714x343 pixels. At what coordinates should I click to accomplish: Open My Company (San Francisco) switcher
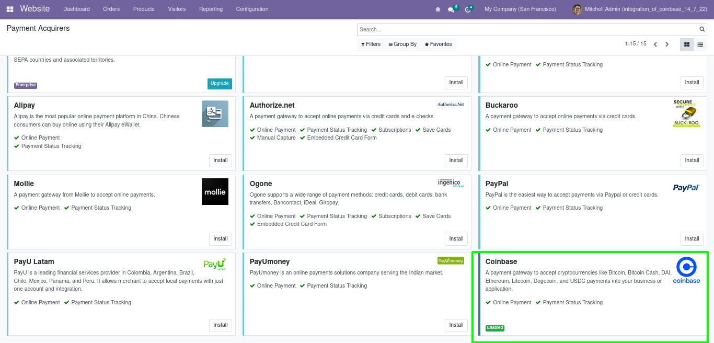(x=520, y=9)
